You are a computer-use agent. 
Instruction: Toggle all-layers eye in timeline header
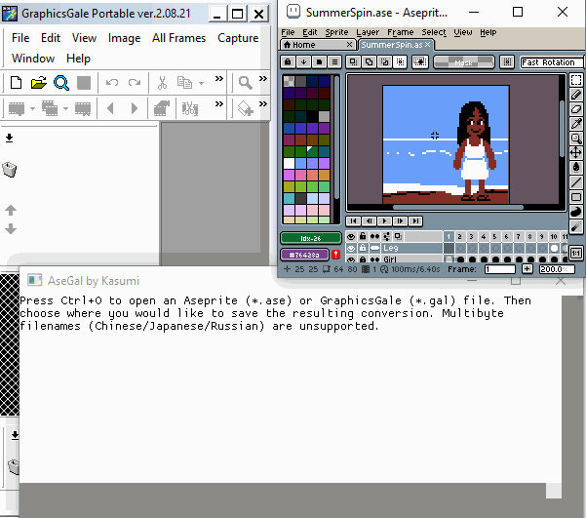(x=351, y=236)
